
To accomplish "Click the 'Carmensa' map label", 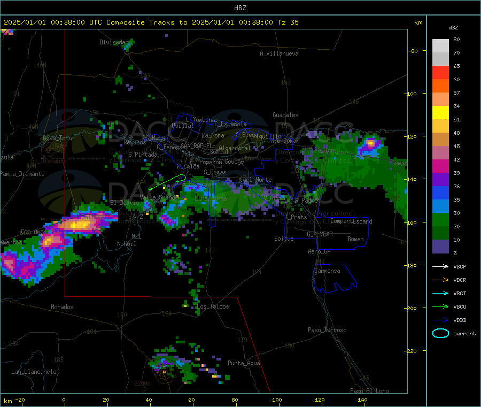I will pos(327,271).
